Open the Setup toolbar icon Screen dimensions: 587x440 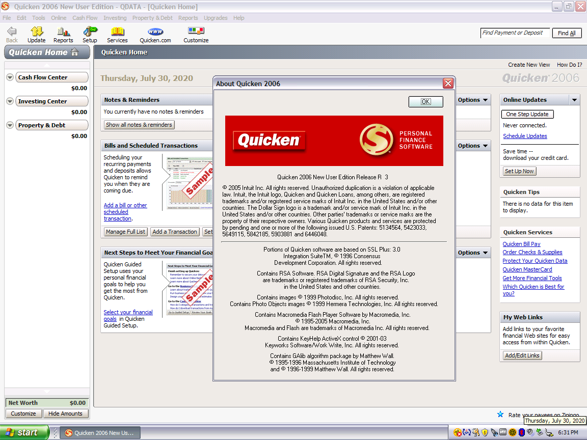(x=90, y=32)
